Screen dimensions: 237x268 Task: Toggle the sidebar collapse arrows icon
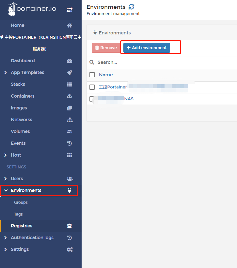(70, 10)
